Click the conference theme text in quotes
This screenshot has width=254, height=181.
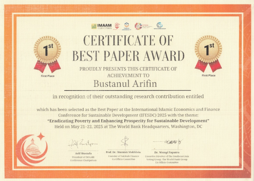[x=128, y=121]
